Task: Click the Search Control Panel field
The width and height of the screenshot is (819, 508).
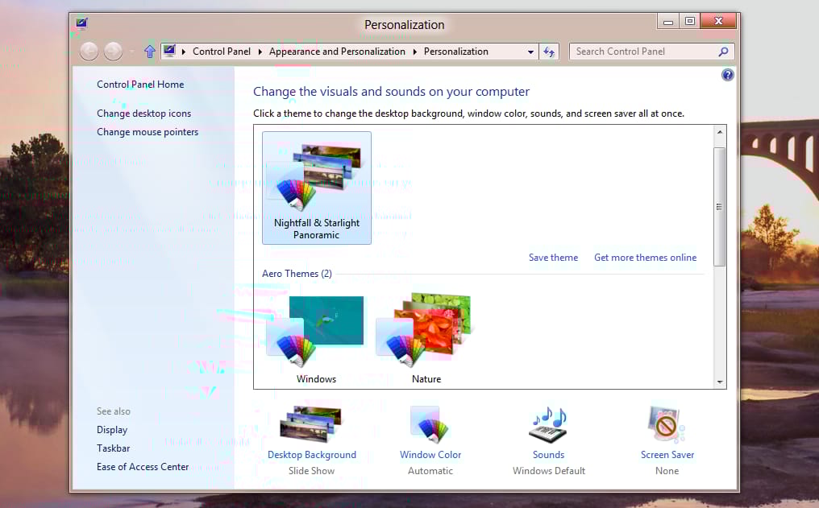Action: [651, 51]
